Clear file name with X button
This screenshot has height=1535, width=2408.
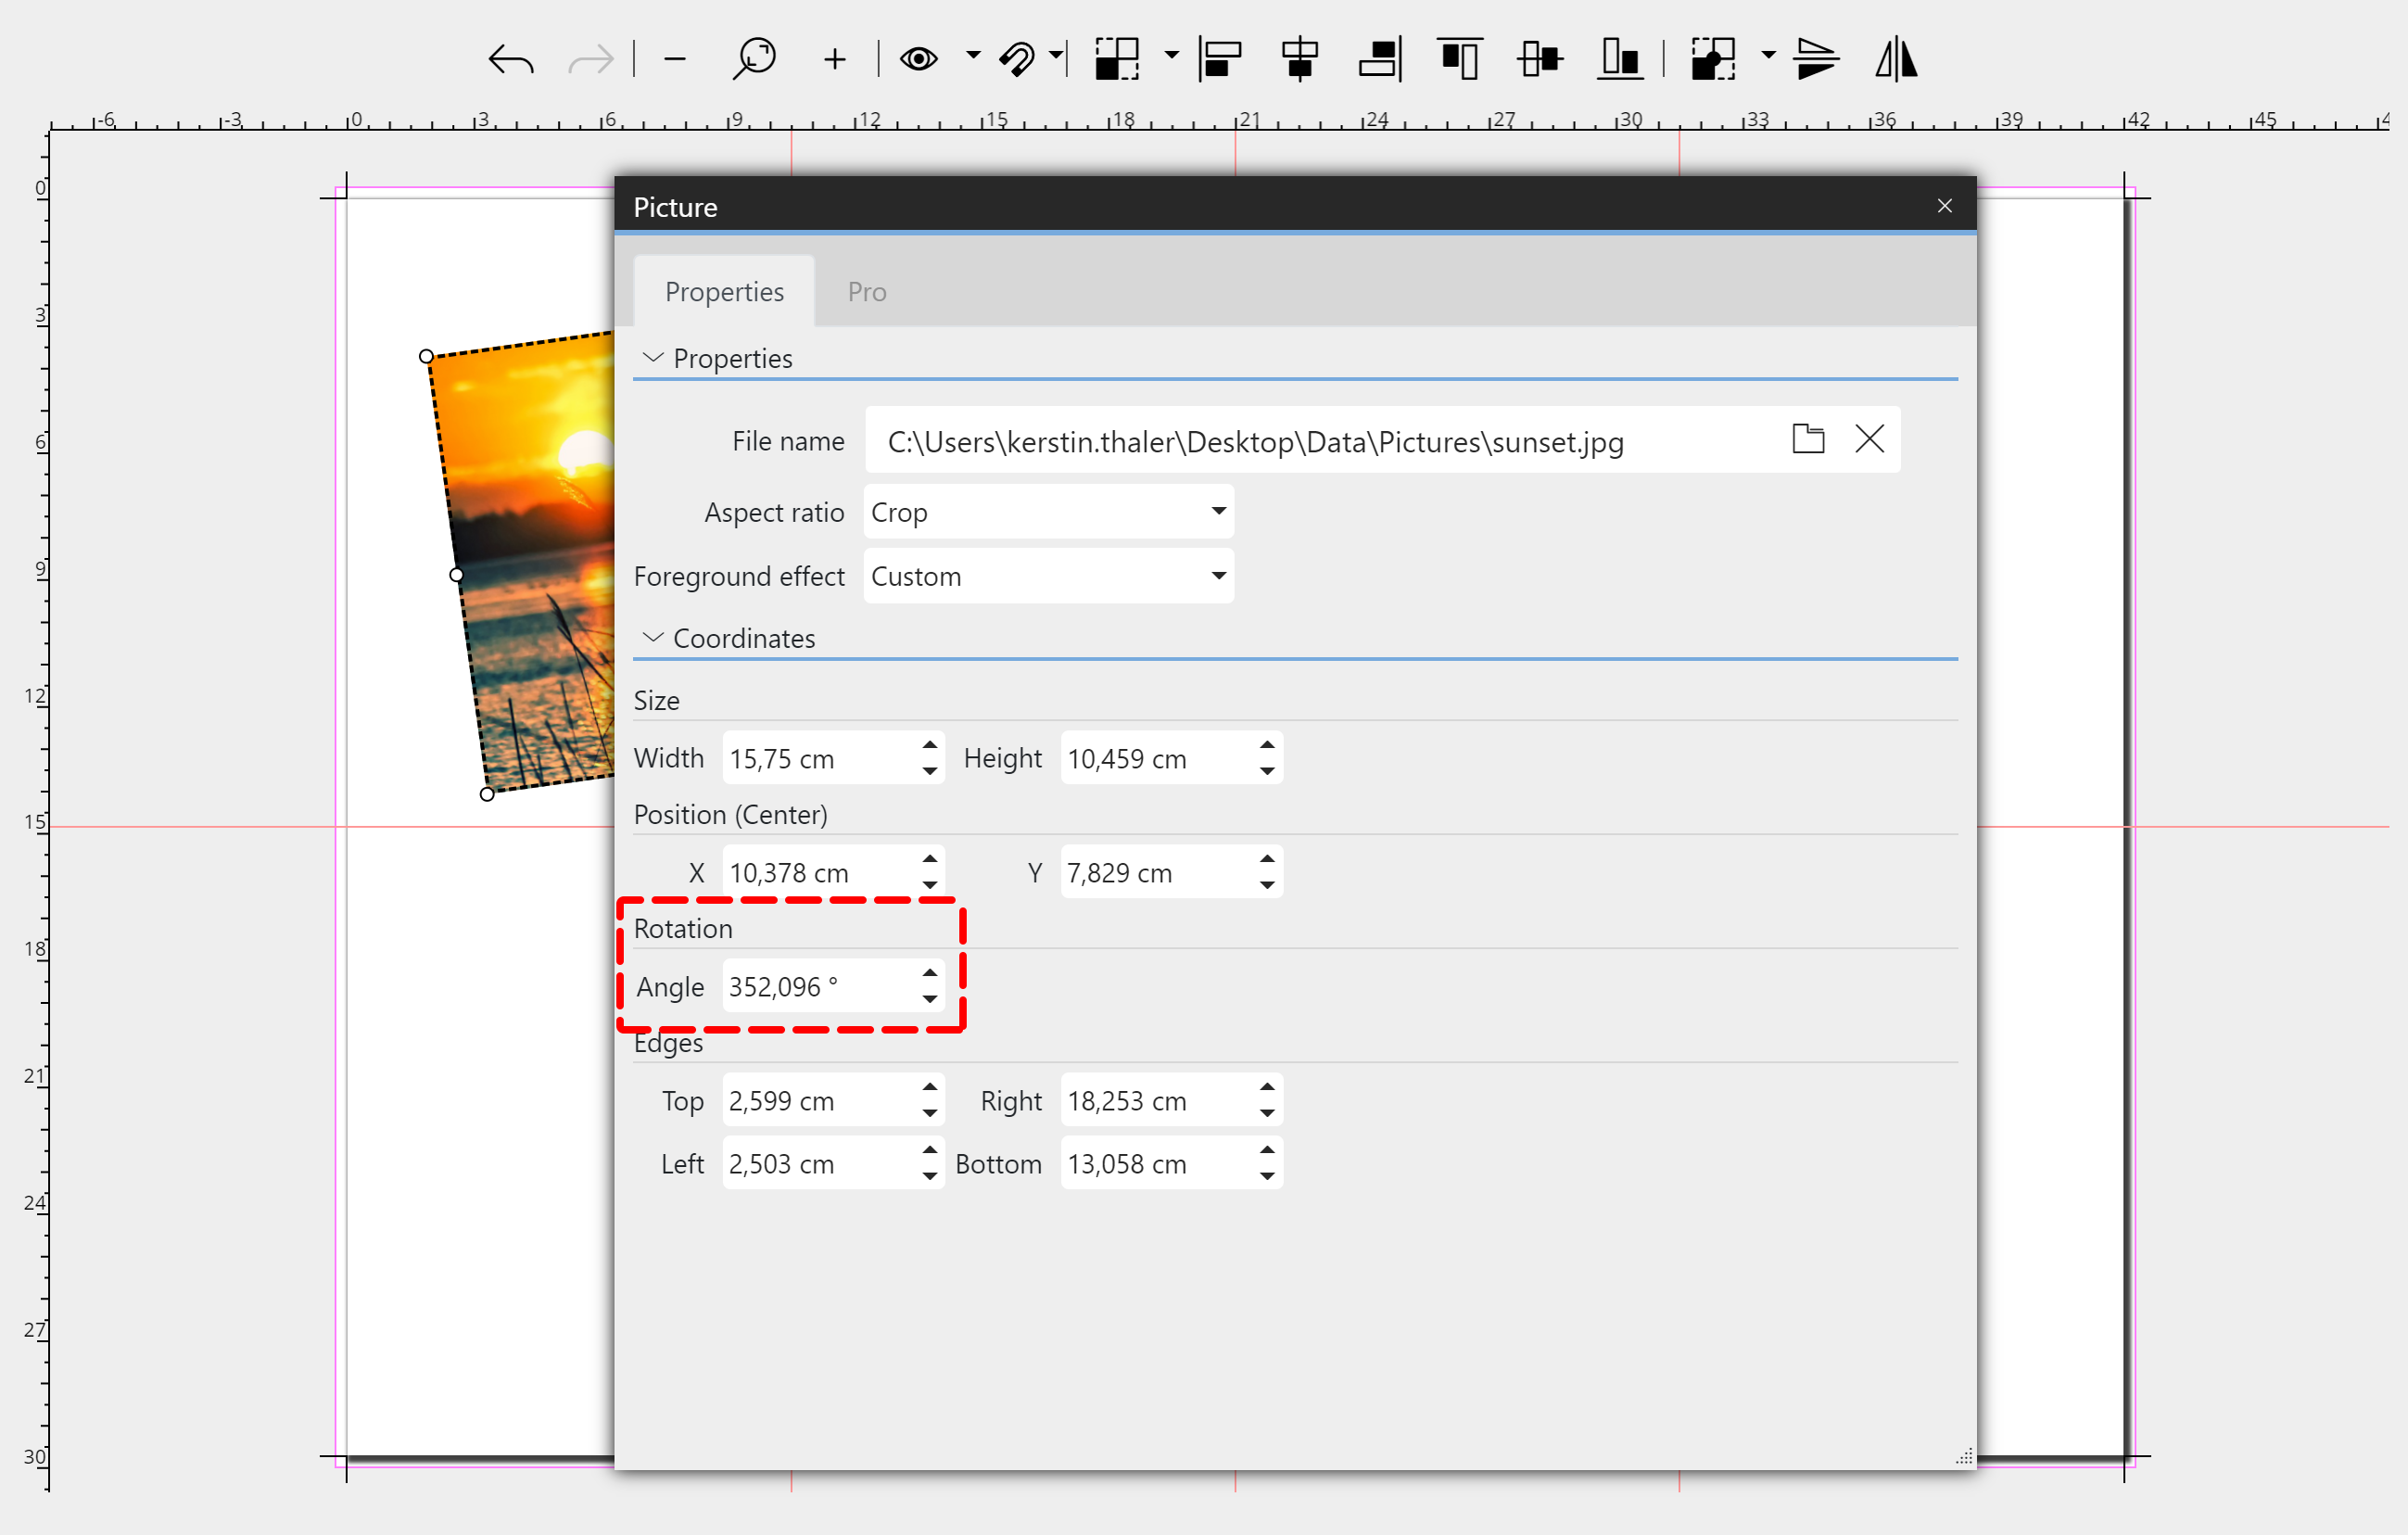[1869, 439]
